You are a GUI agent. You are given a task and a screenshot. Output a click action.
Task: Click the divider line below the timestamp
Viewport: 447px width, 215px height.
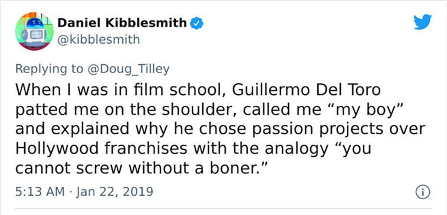(224, 209)
